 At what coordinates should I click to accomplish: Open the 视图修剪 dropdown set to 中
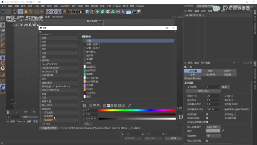[213, 136]
